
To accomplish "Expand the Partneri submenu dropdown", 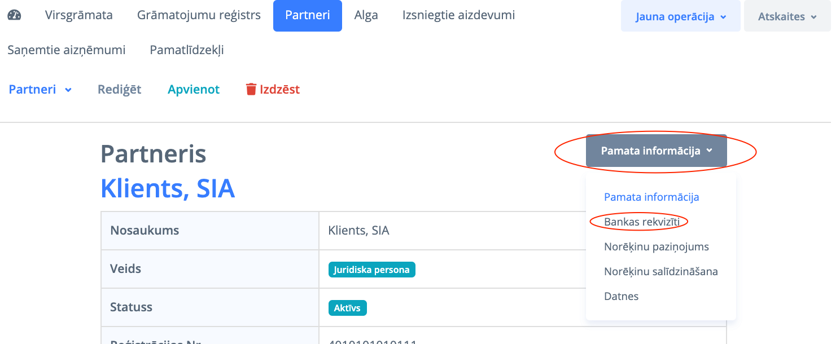I will (x=40, y=89).
